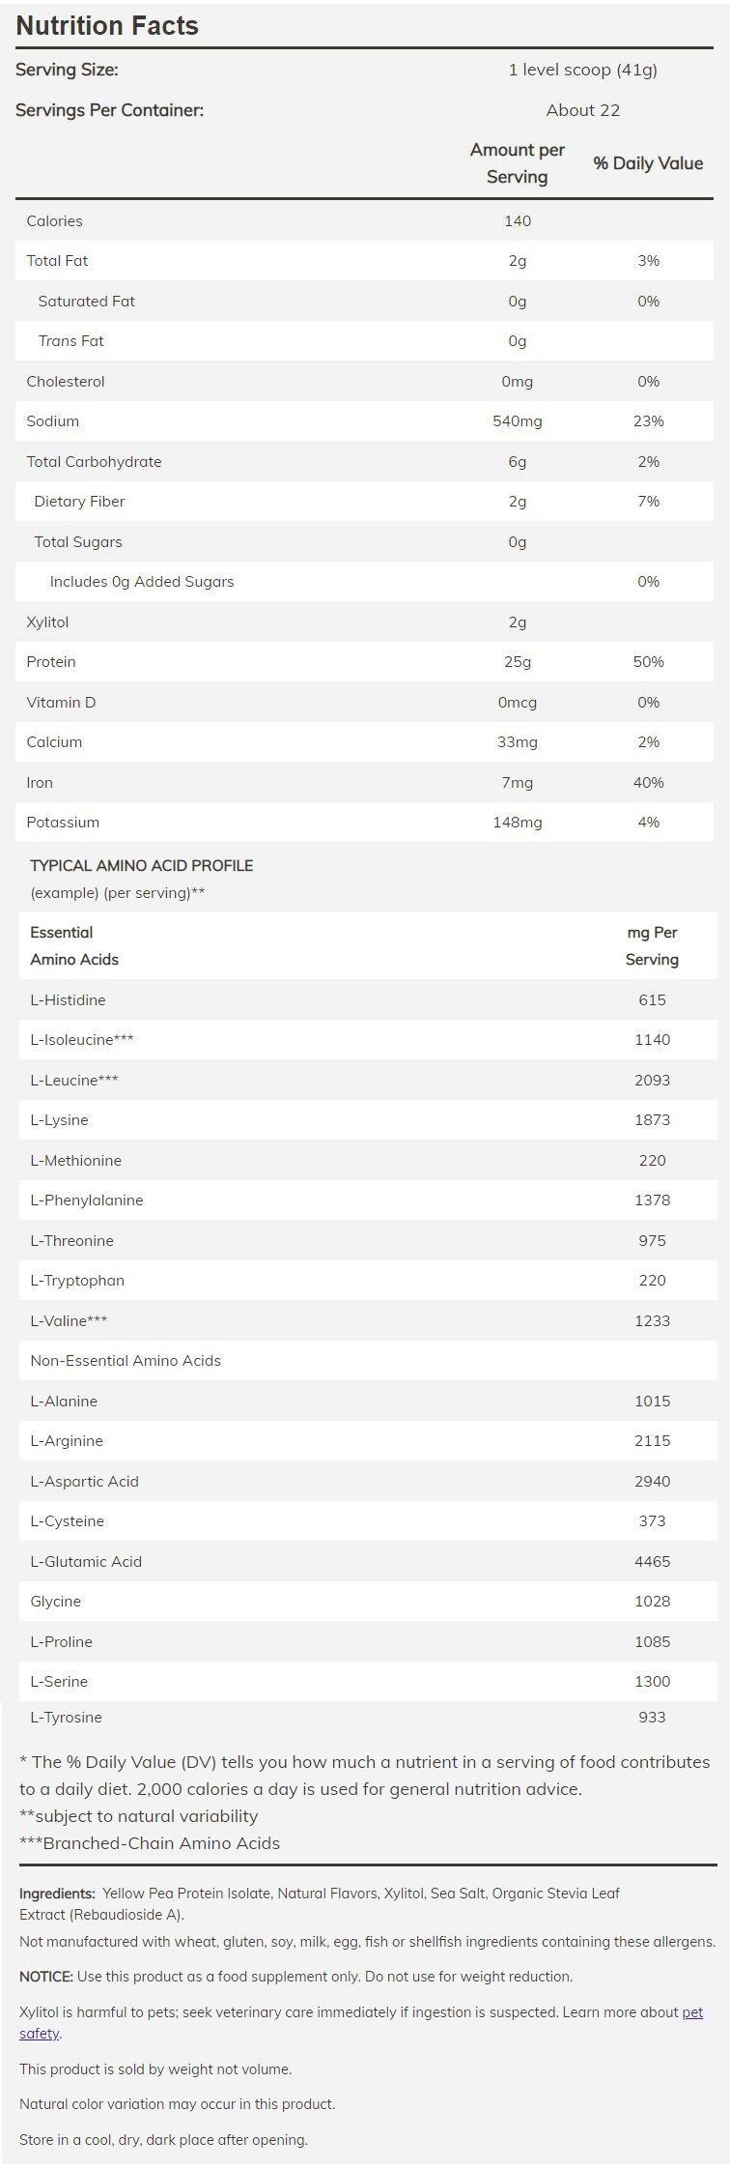Image resolution: width=730 pixels, height=2169 pixels.
Task: Click the % Daily Value column header
Action: click(648, 163)
